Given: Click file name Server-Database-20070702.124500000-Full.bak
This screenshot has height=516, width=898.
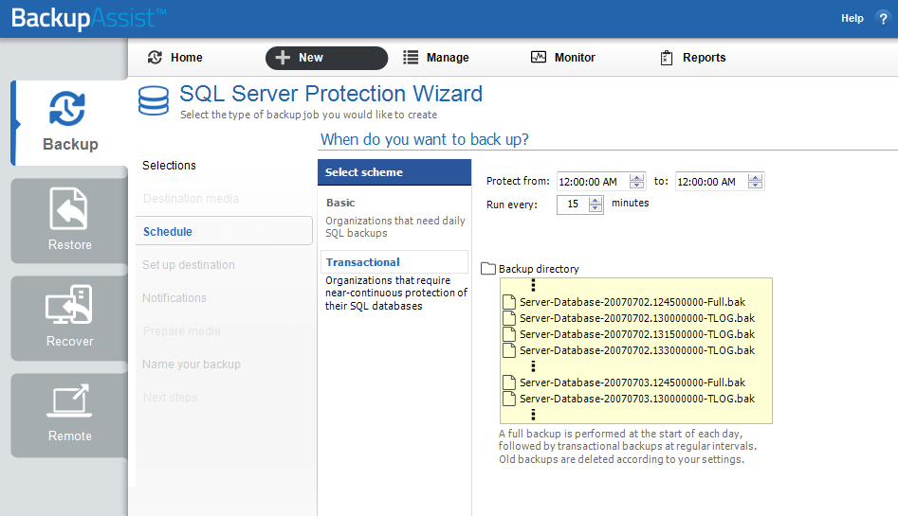Looking at the screenshot, I should pyautogui.click(x=632, y=302).
